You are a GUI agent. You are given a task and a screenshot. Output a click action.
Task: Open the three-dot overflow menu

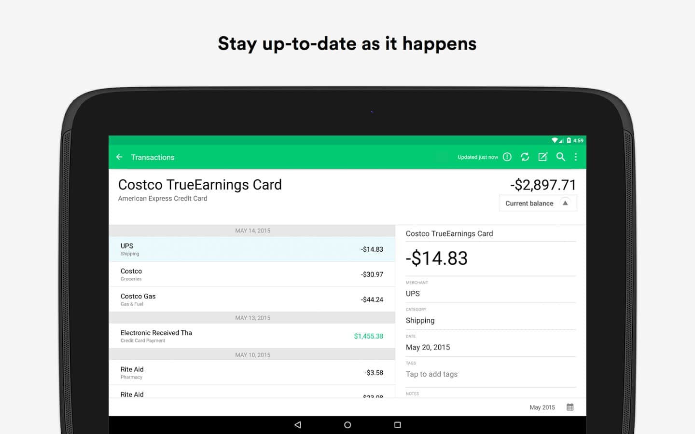[576, 157]
